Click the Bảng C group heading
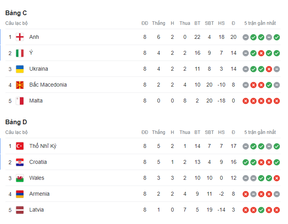 [16, 13]
